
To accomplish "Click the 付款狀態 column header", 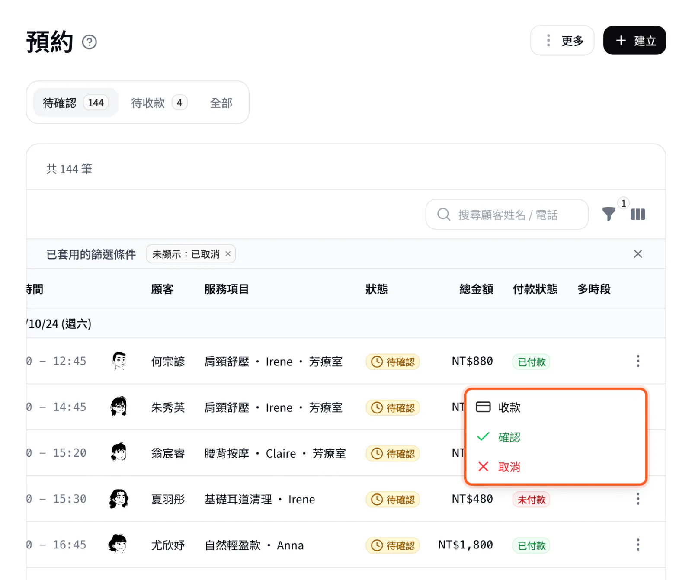I will click(535, 289).
